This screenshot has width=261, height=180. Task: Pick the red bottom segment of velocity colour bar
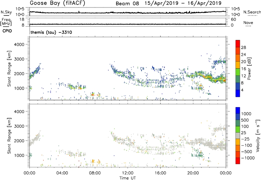[x=238, y=161]
